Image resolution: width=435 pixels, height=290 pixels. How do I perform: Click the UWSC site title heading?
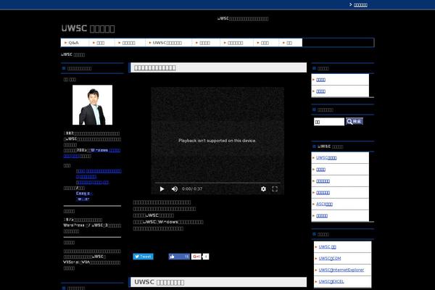88,28
